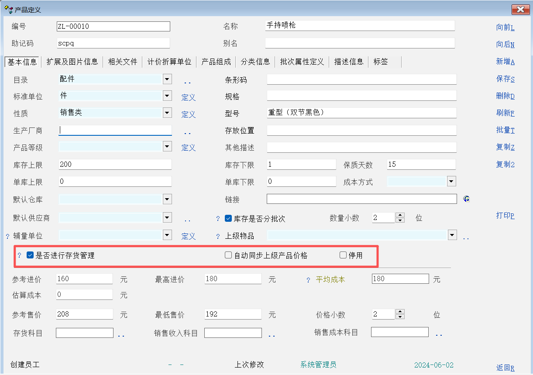Open browse dots next to 上级物品 field
The image size is (533, 375).
[x=466, y=238]
